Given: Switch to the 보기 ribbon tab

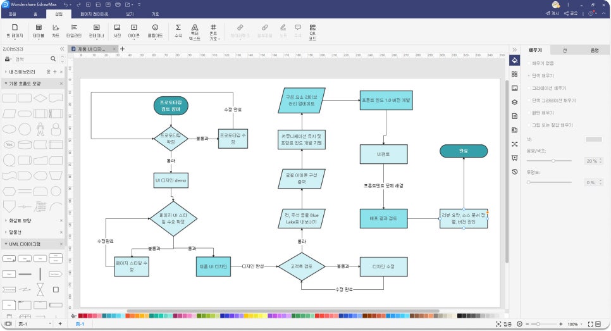Looking at the screenshot, I should pos(130,14).
